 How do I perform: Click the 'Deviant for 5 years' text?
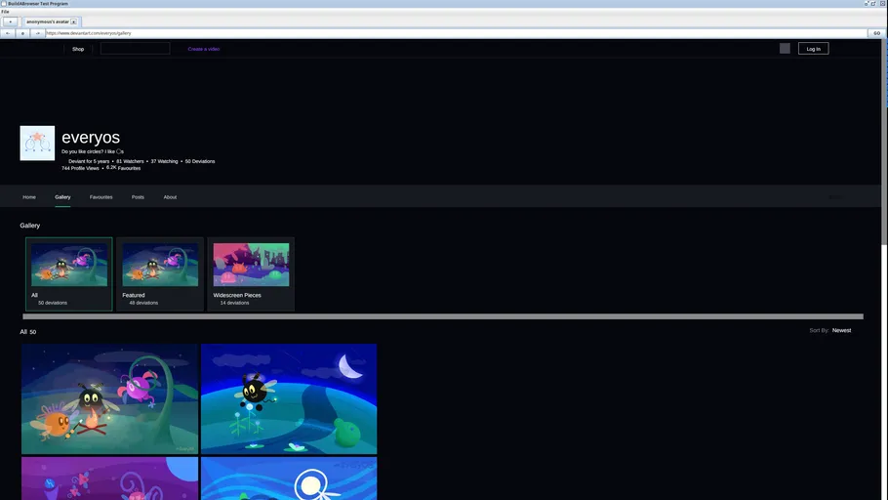pos(89,161)
